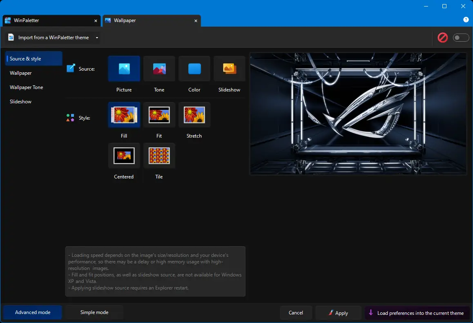The height and width of the screenshot is (323, 473).
Task: Click the Source: label text
Action: pyautogui.click(x=87, y=69)
